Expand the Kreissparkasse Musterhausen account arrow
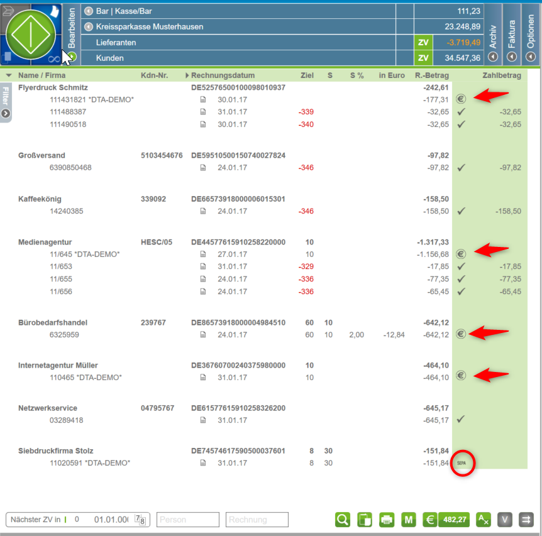Screen dimensions: 542x536 (89, 27)
